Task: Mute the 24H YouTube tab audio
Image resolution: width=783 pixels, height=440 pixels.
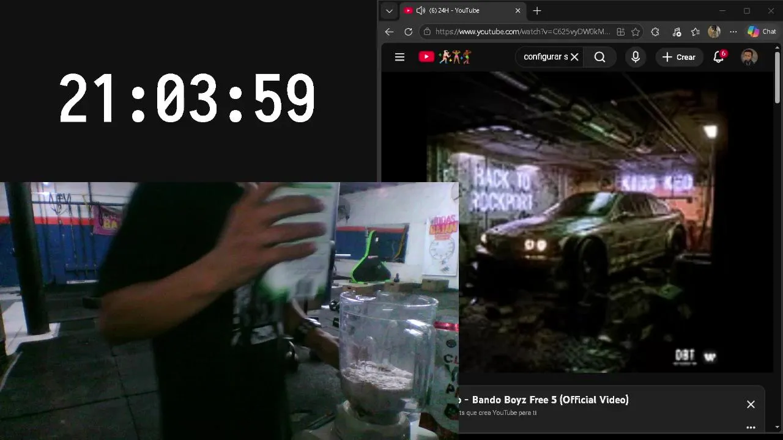Action: [x=420, y=10]
